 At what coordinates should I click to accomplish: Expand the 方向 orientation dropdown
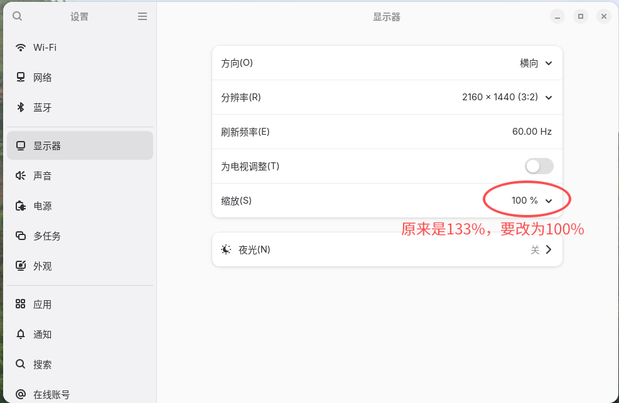(537, 63)
